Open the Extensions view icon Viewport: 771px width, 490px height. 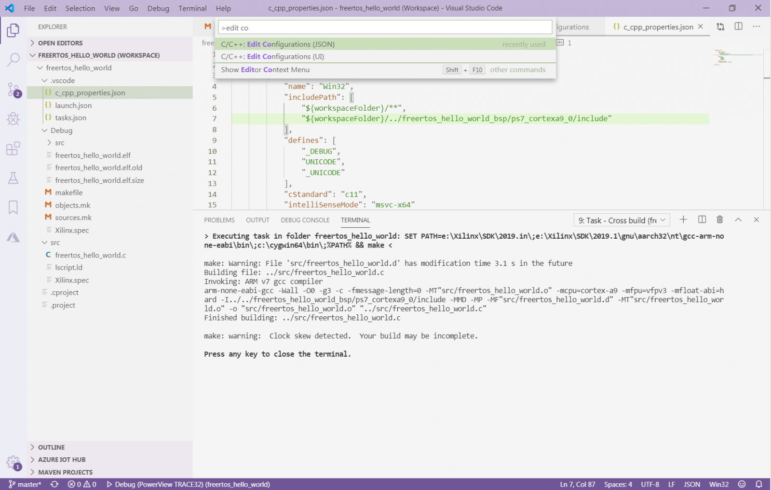pyautogui.click(x=13, y=148)
